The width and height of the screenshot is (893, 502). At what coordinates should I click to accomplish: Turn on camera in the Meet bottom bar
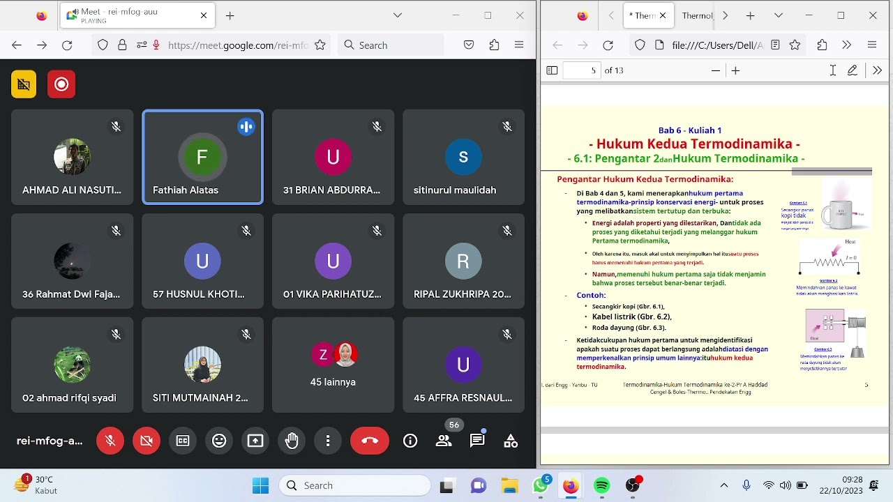tap(147, 441)
